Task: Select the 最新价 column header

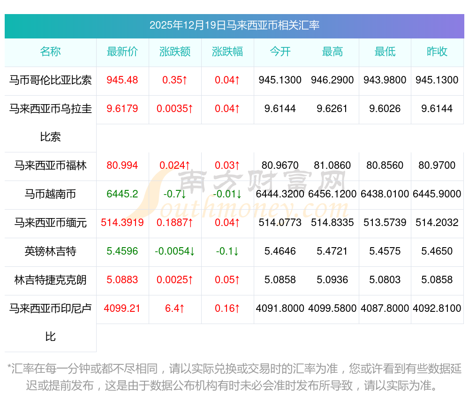Action: [122, 52]
